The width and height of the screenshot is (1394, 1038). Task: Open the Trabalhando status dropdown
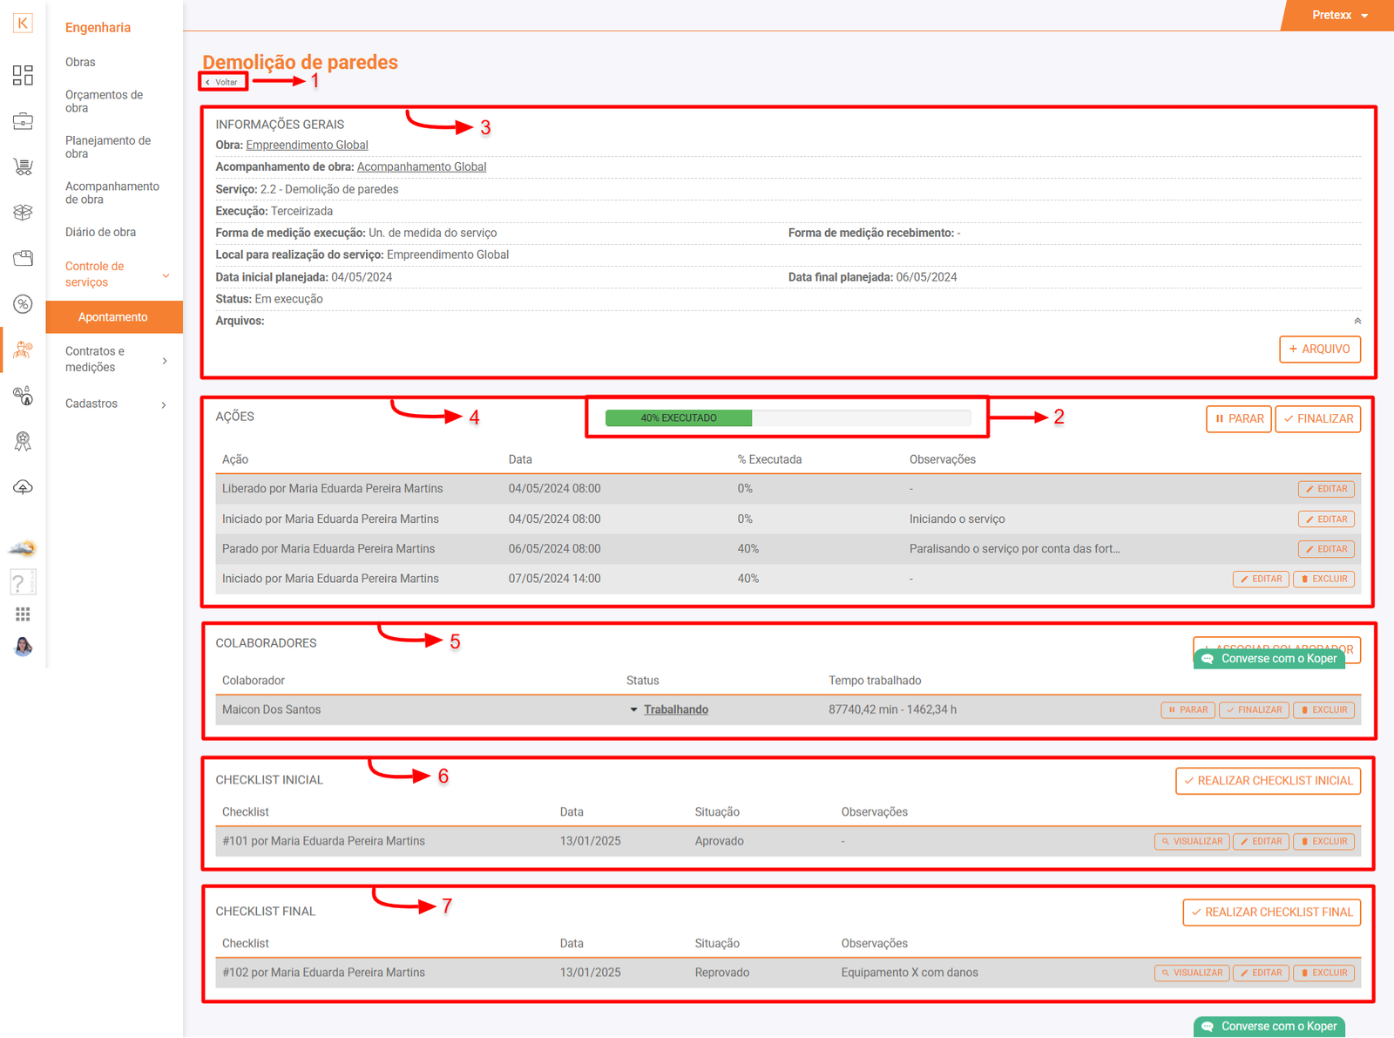[x=669, y=709]
